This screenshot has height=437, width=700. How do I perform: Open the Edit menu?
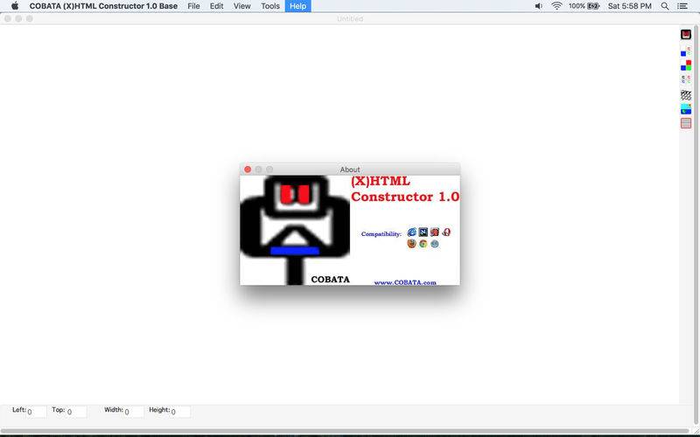point(216,6)
